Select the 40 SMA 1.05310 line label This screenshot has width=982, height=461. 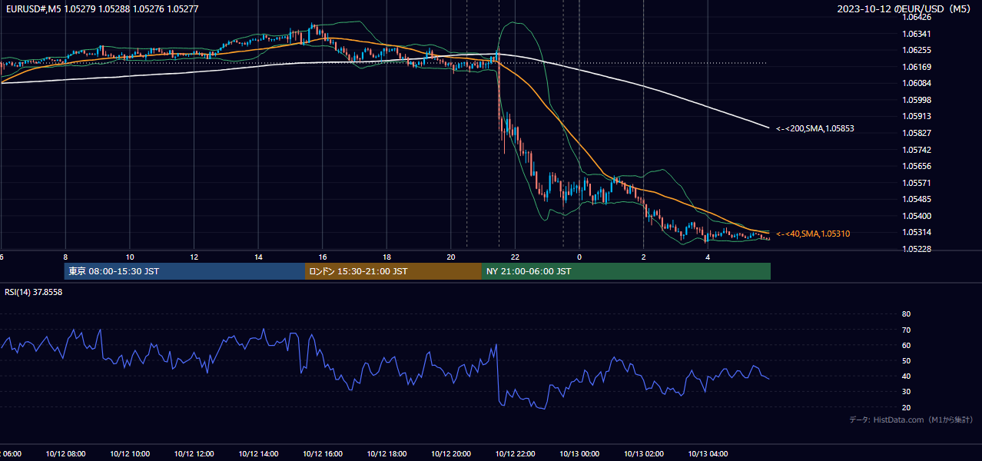(813, 234)
